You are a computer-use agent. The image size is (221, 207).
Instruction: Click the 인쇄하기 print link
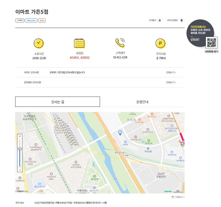[x=180, y=197]
